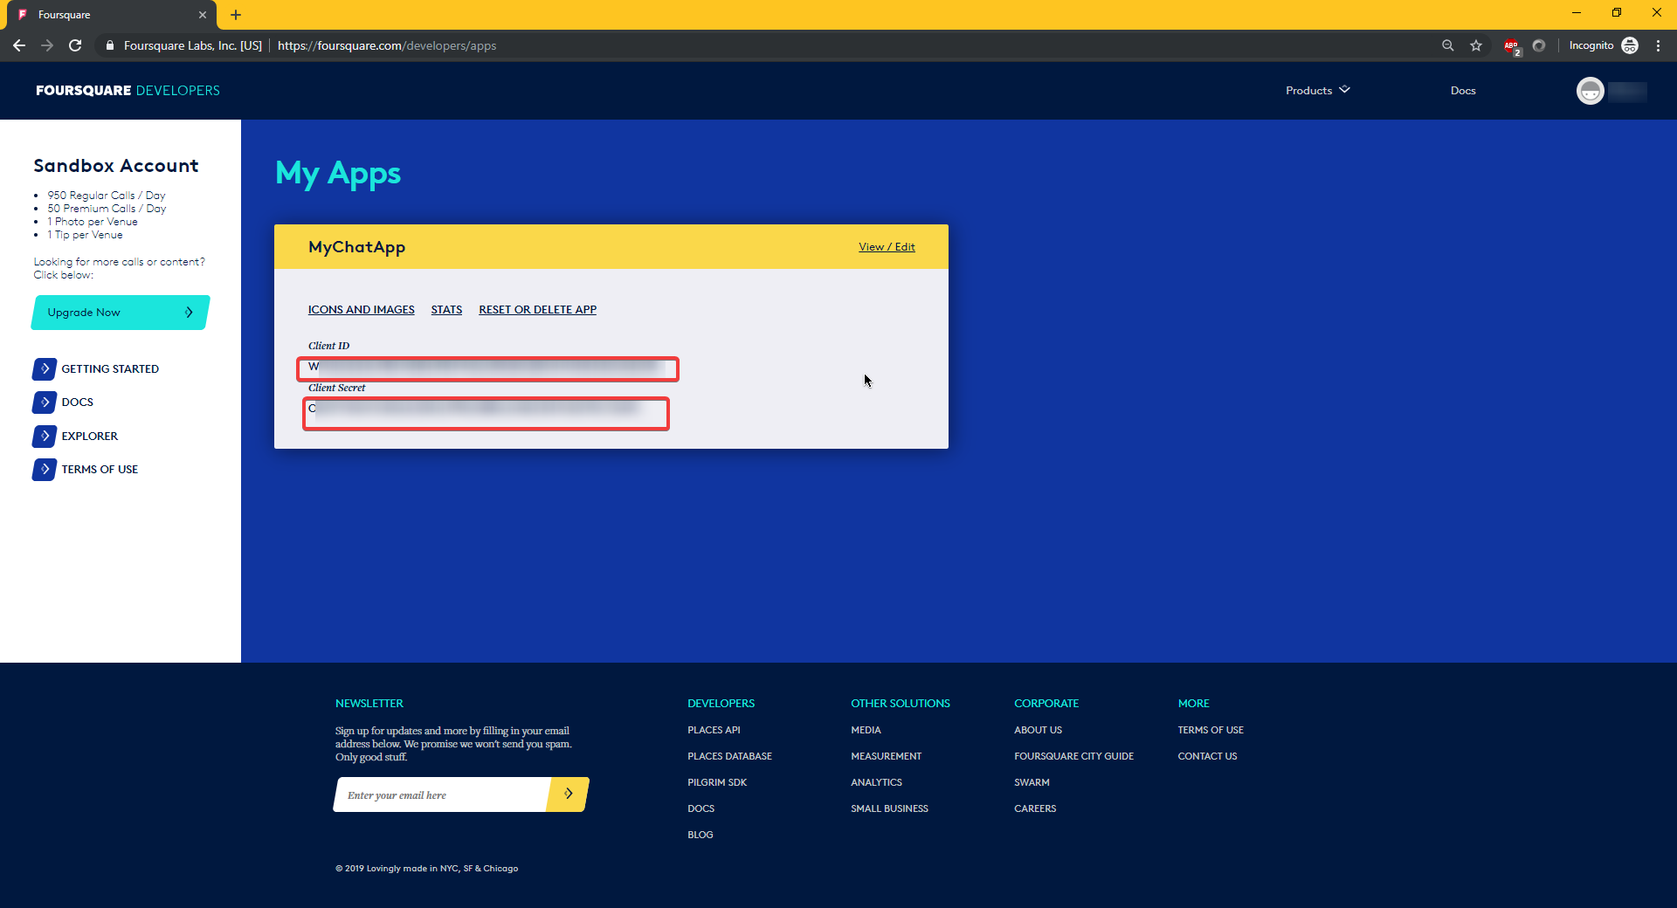
Task: Click the user avatar in the header
Action: tap(1590, 91)
